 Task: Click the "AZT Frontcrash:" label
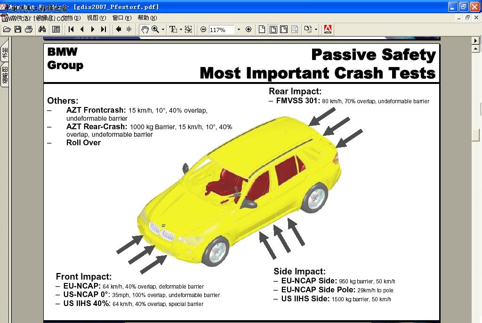96,110
